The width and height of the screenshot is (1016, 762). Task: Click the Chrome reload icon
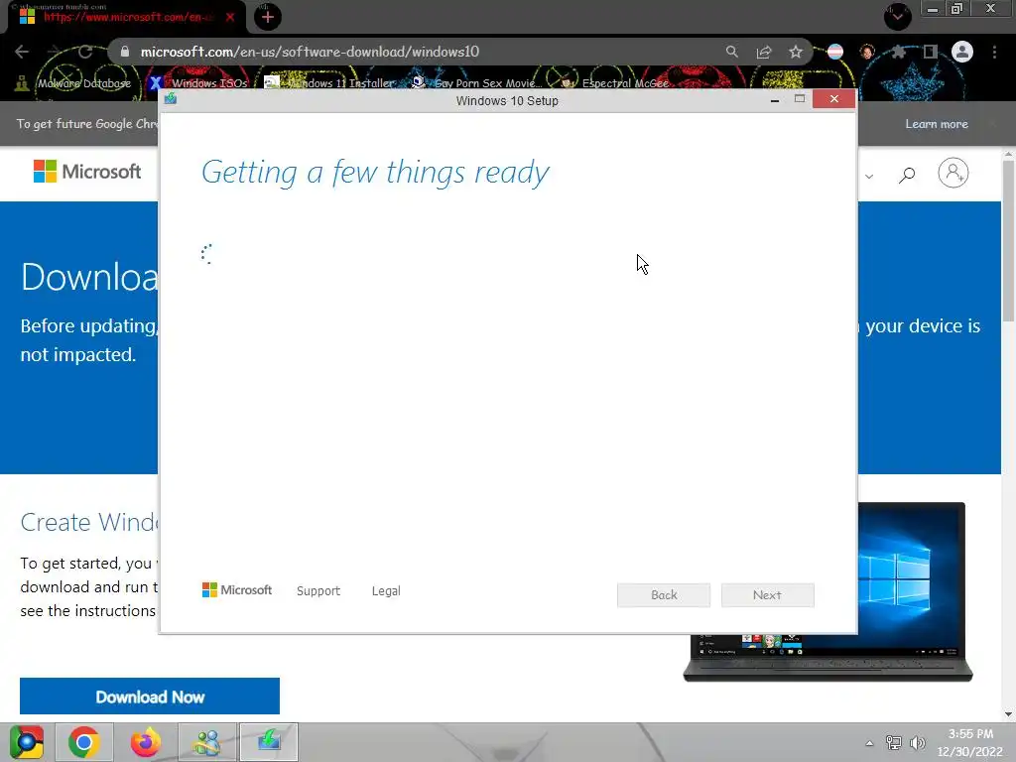click(x=85, y=52)
